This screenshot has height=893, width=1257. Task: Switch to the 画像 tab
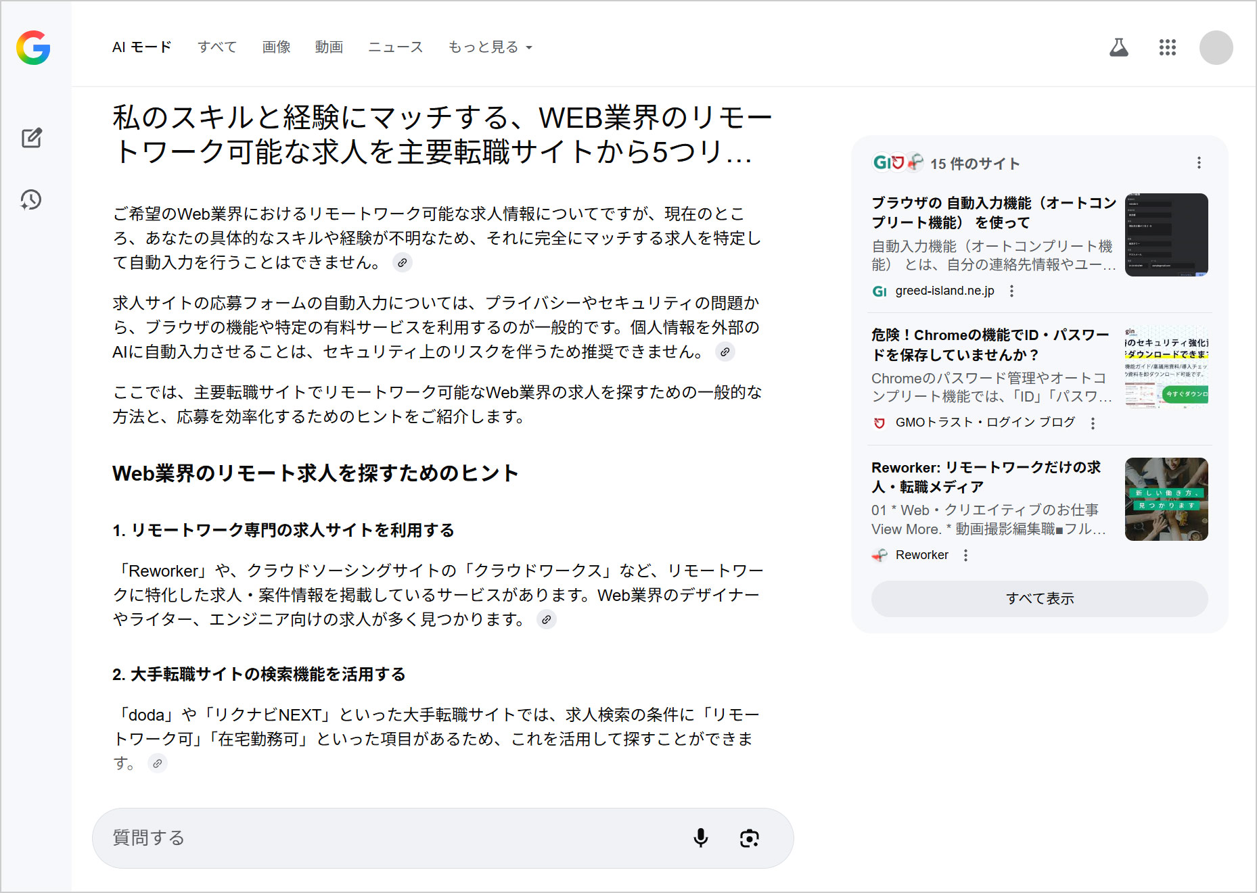tap(275, 47)
